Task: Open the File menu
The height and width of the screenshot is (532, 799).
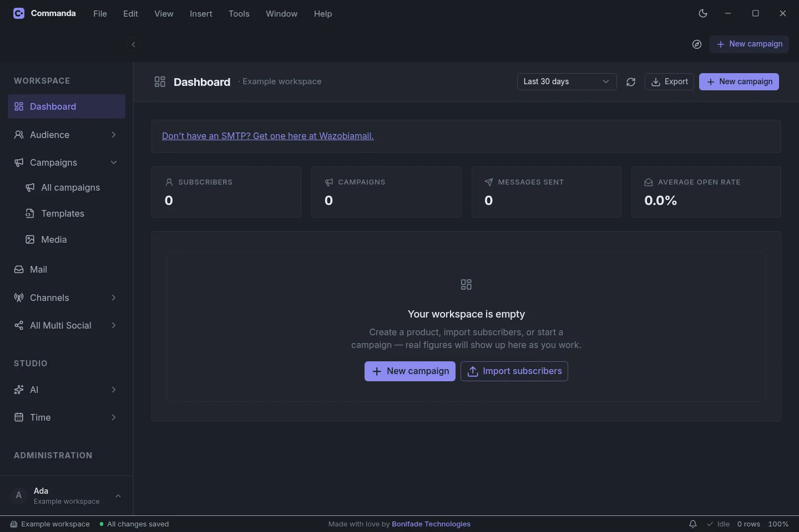Action: 100,14
